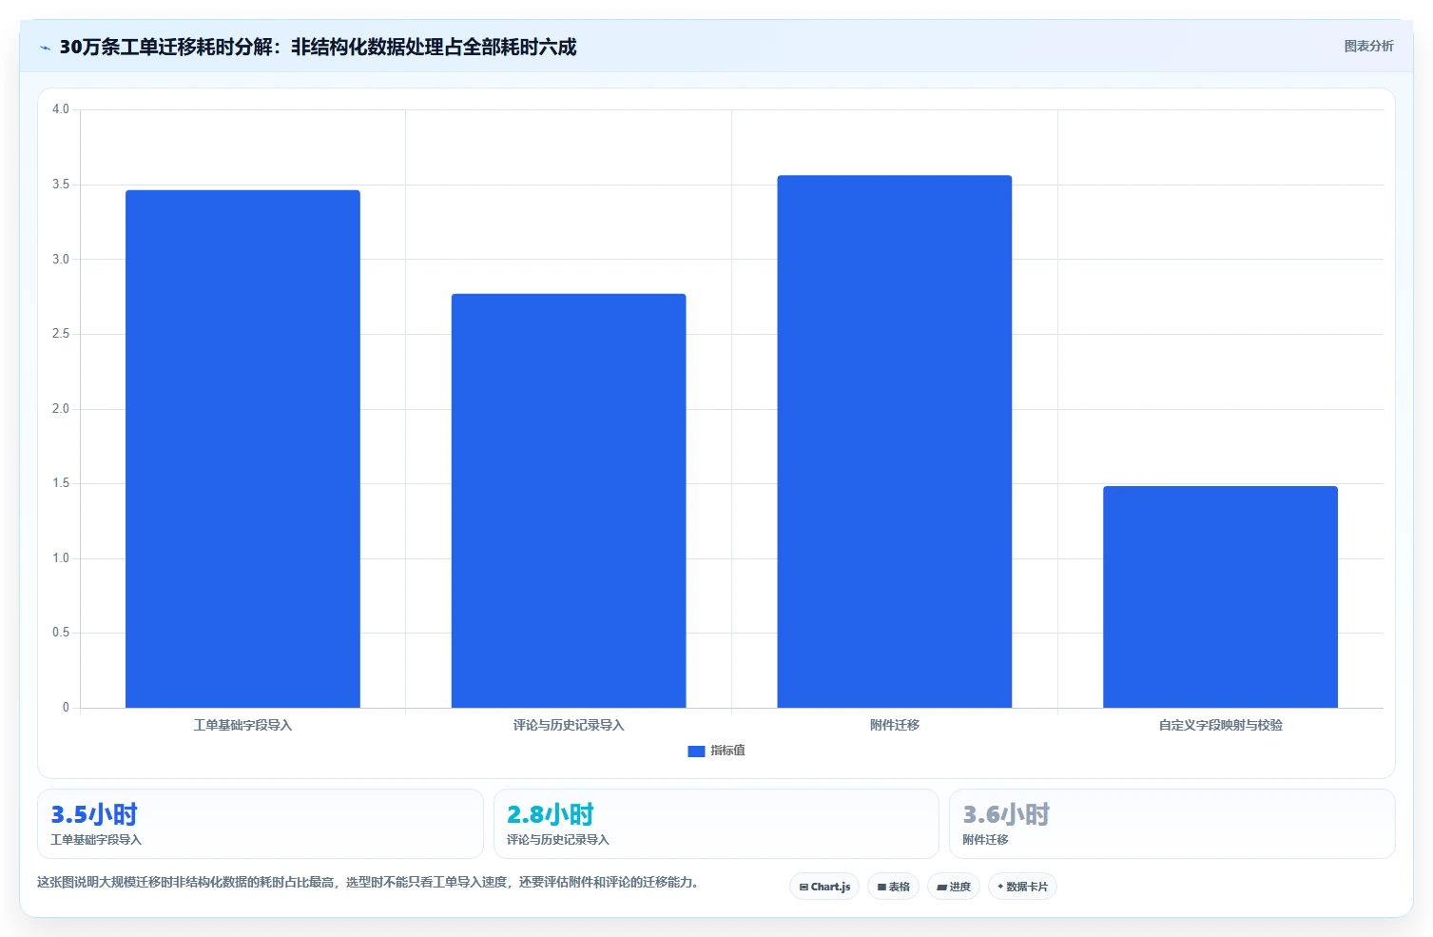
Task: Click the 附件迁移 caption in third card
Action: tap(985, 840)
